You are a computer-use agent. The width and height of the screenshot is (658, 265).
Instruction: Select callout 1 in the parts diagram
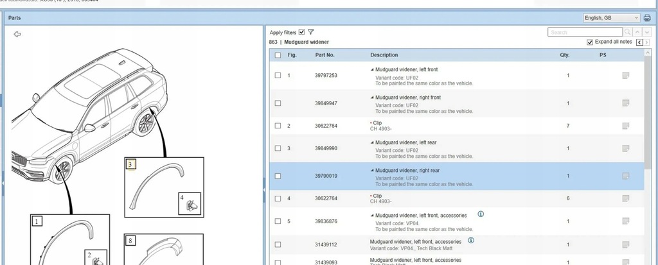coord(37,221)
